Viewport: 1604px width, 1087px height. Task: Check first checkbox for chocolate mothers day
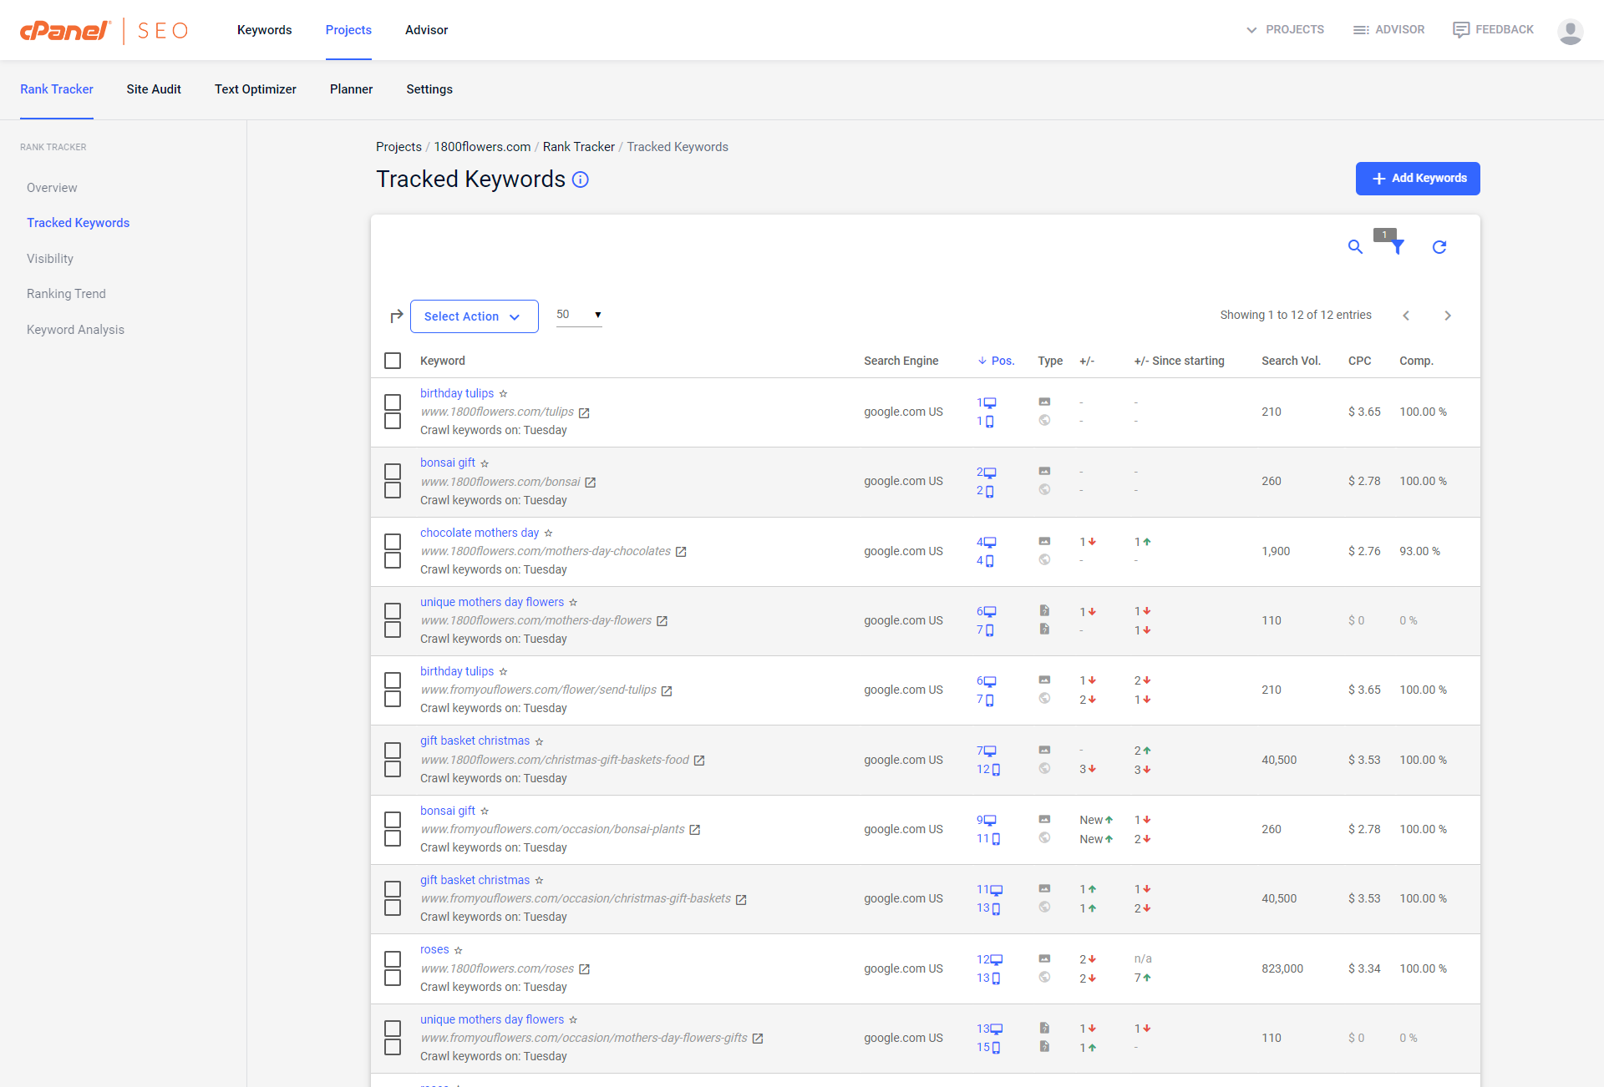(393, 542)
